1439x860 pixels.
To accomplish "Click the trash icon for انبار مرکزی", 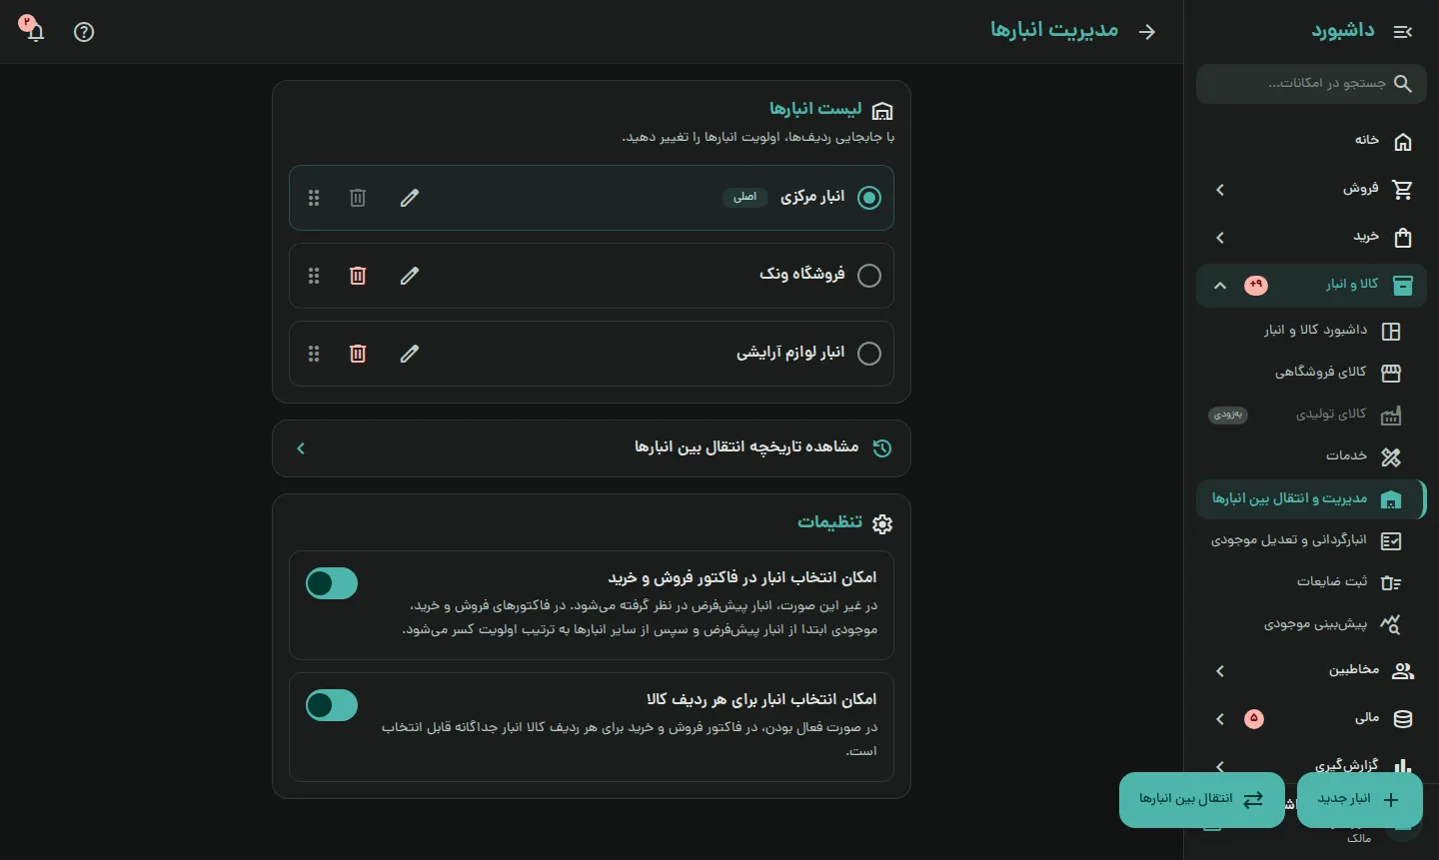I will (358, 198).
